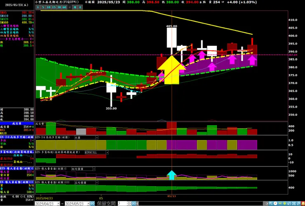Viewport: 305px width, 206px height.
Task: Click GO button next to reserved space field
Action: 134,204
